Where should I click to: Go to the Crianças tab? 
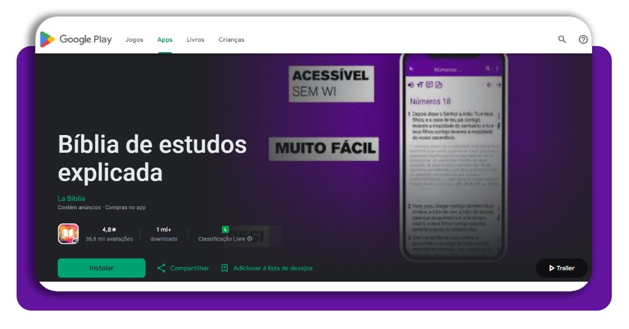point(231,40)
